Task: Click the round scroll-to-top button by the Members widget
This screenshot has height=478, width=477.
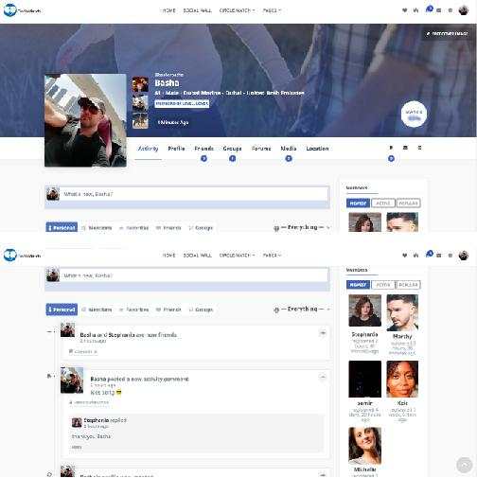Action: coord(465,465)
